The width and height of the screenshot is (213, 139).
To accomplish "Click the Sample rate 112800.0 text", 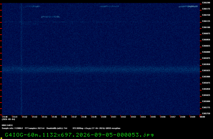I will point(12,128).
